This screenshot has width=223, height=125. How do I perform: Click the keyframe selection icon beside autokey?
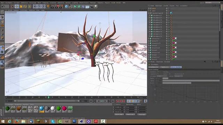tap(124, 101)
